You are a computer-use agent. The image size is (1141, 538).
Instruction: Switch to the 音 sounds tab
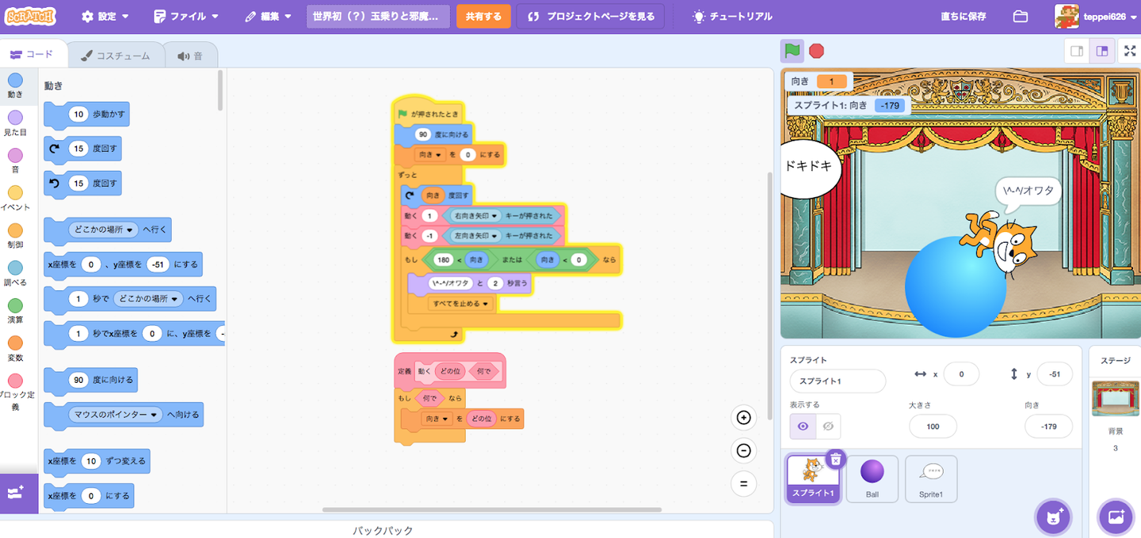[190, 55]
